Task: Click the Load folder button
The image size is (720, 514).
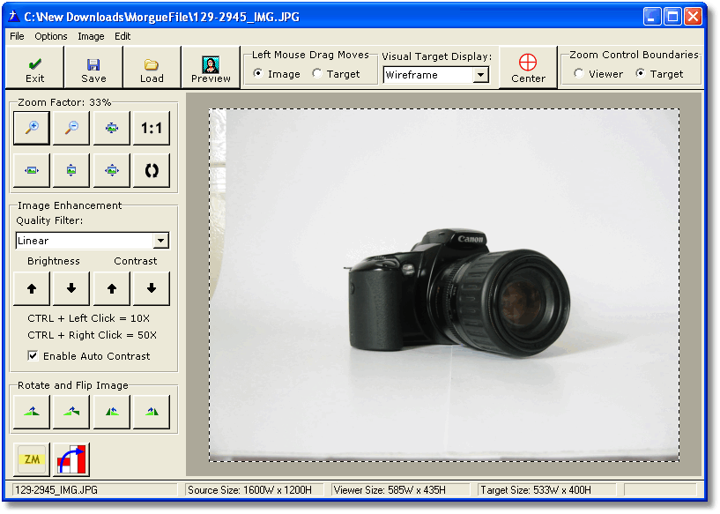Action: pos(152,68)
